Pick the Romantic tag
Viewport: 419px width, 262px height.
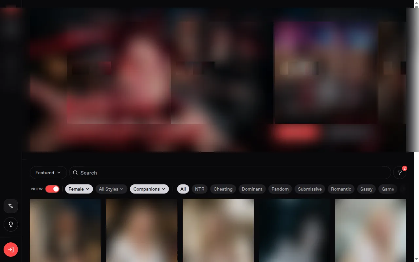click(341, 189)
